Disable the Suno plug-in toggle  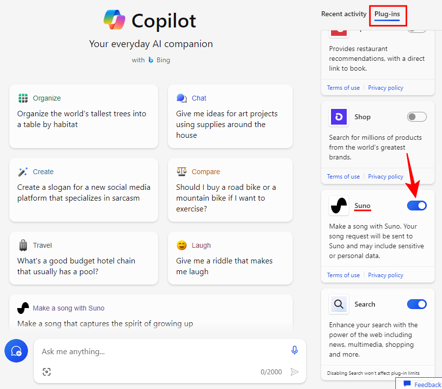pos(416,206)
